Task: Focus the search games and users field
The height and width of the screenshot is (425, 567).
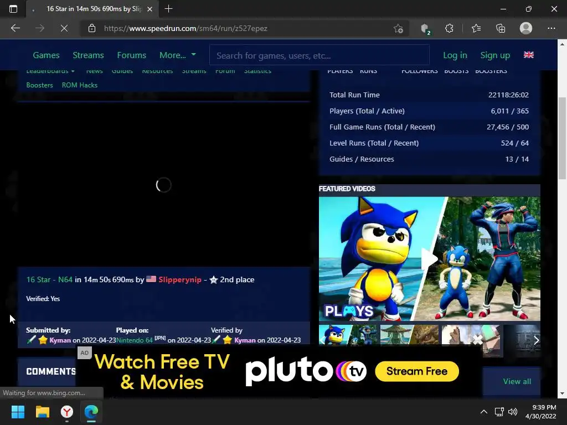Action: (319, 55)
